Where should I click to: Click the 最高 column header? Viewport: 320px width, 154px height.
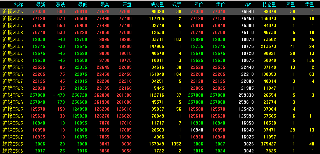[105, 4]
